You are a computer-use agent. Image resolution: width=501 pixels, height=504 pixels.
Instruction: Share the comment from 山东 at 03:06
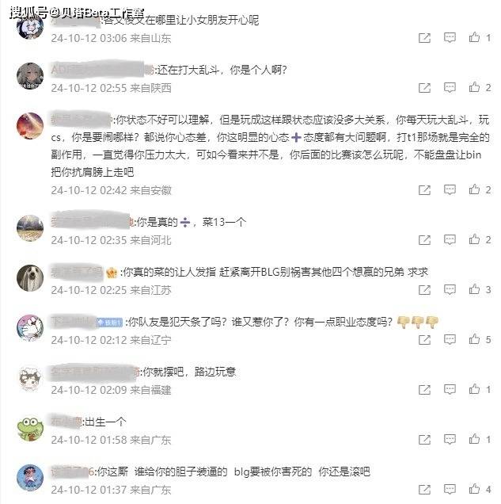tap(424, 38)
